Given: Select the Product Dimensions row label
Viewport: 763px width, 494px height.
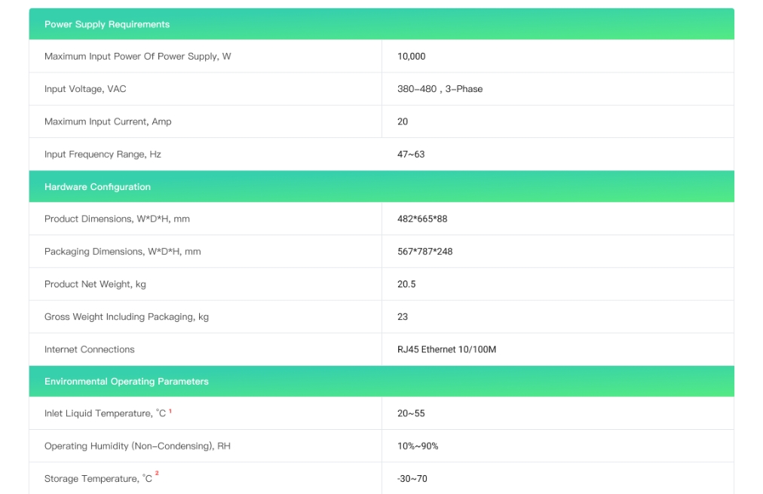Looking at the screenshot, I should [x=117, y=219].
